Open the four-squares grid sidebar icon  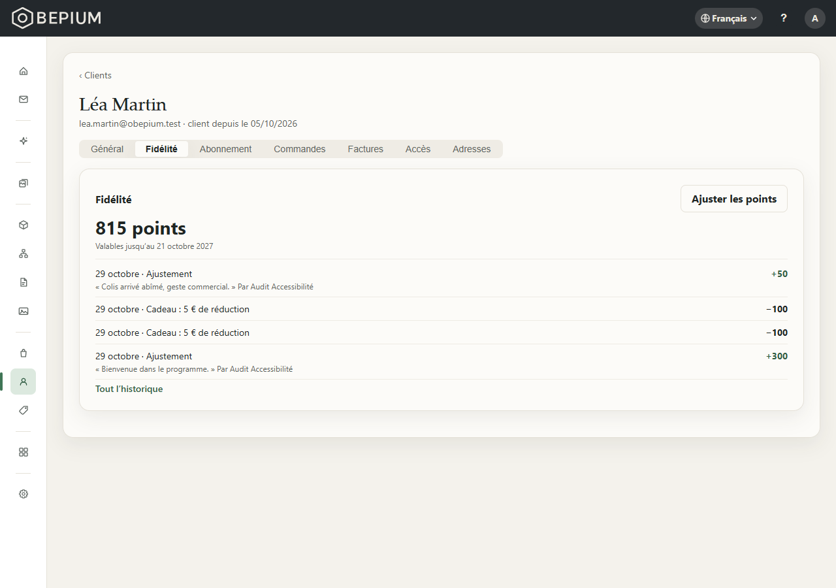click(x=24, y=452)
